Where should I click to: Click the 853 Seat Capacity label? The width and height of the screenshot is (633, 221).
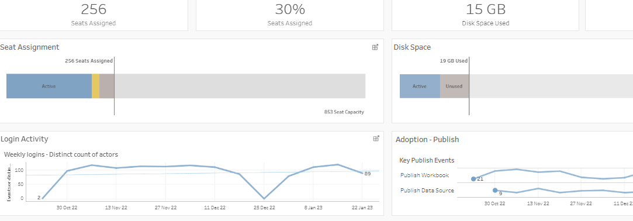coord(344,112)
